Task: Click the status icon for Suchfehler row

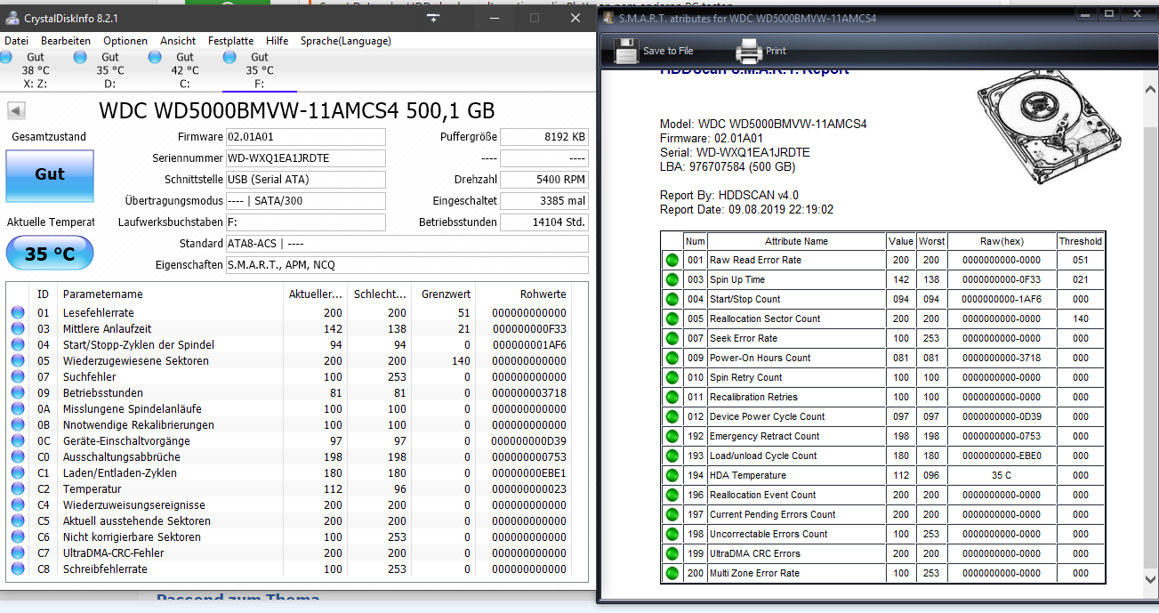Action: [x=18, y=377]
